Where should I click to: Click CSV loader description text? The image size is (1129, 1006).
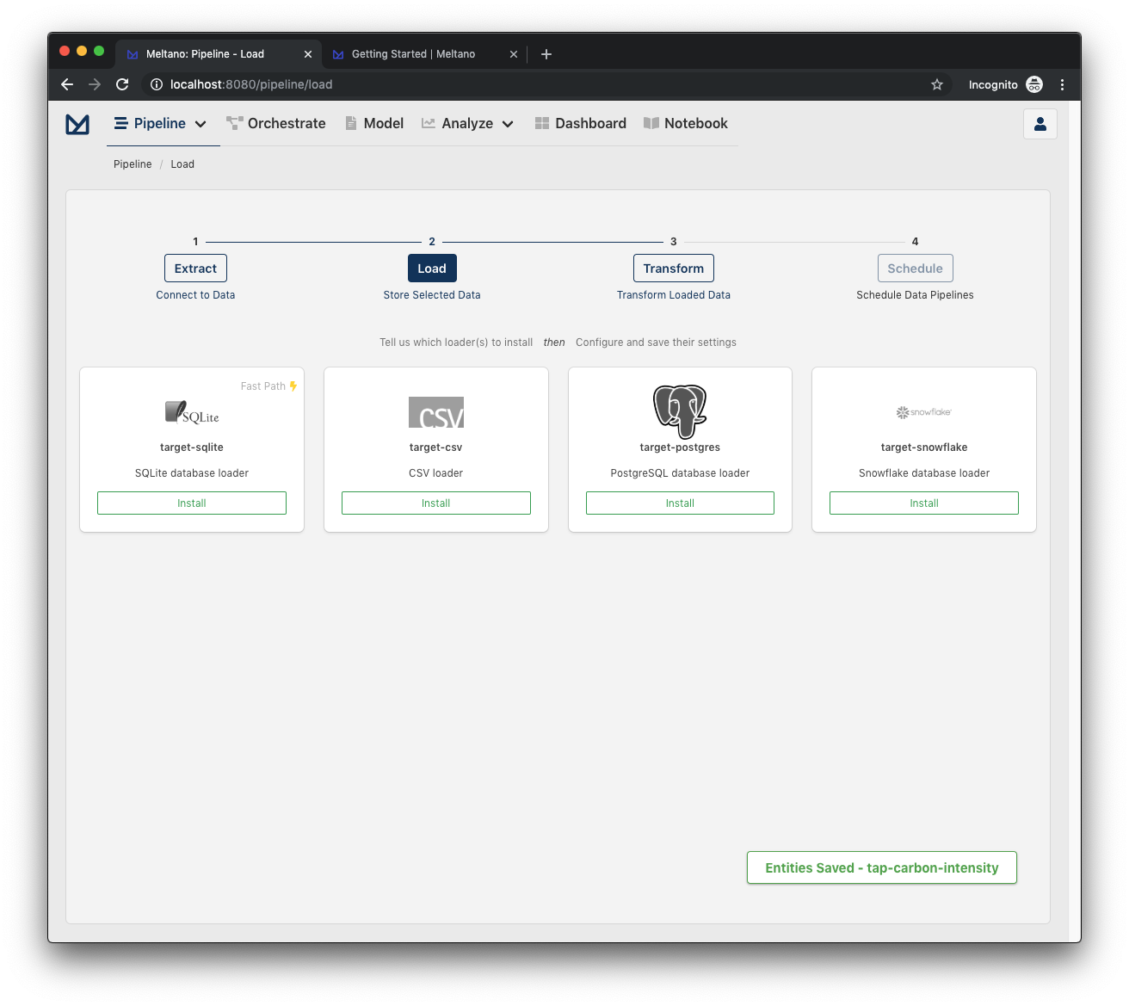tap(436, 473)
